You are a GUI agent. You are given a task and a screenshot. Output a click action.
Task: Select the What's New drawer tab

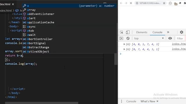pyautogui.click(x=148, y=101)
